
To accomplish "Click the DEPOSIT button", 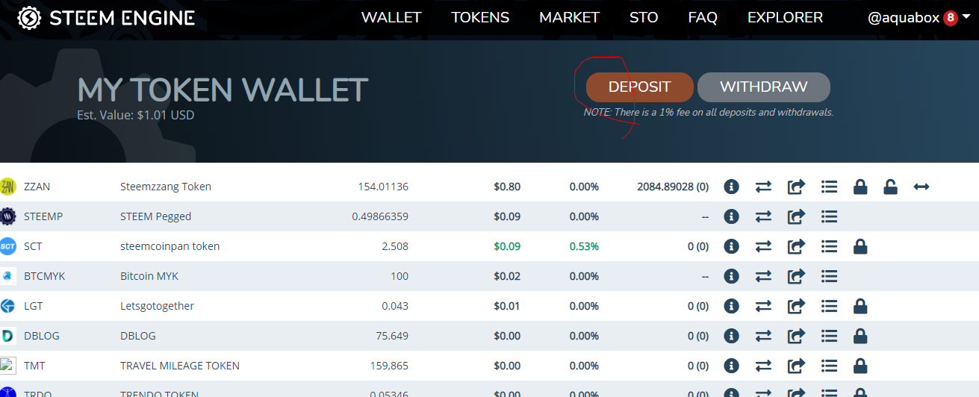I will coord(640,87).
